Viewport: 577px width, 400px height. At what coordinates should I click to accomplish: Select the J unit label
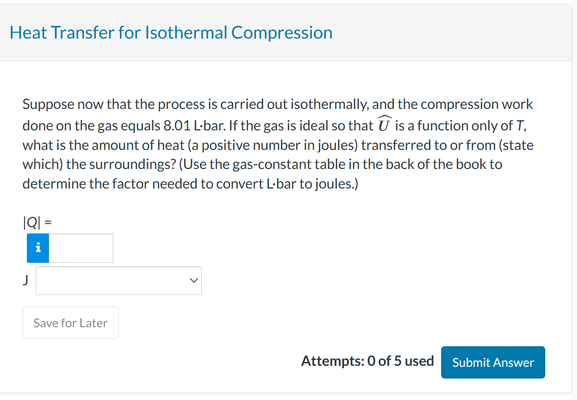pyautogui.click(x=25, y=279)
